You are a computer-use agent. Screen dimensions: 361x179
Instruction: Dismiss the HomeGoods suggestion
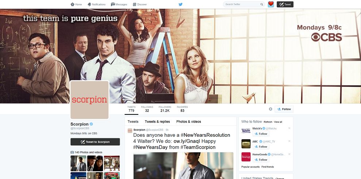(x=289, y=154)
